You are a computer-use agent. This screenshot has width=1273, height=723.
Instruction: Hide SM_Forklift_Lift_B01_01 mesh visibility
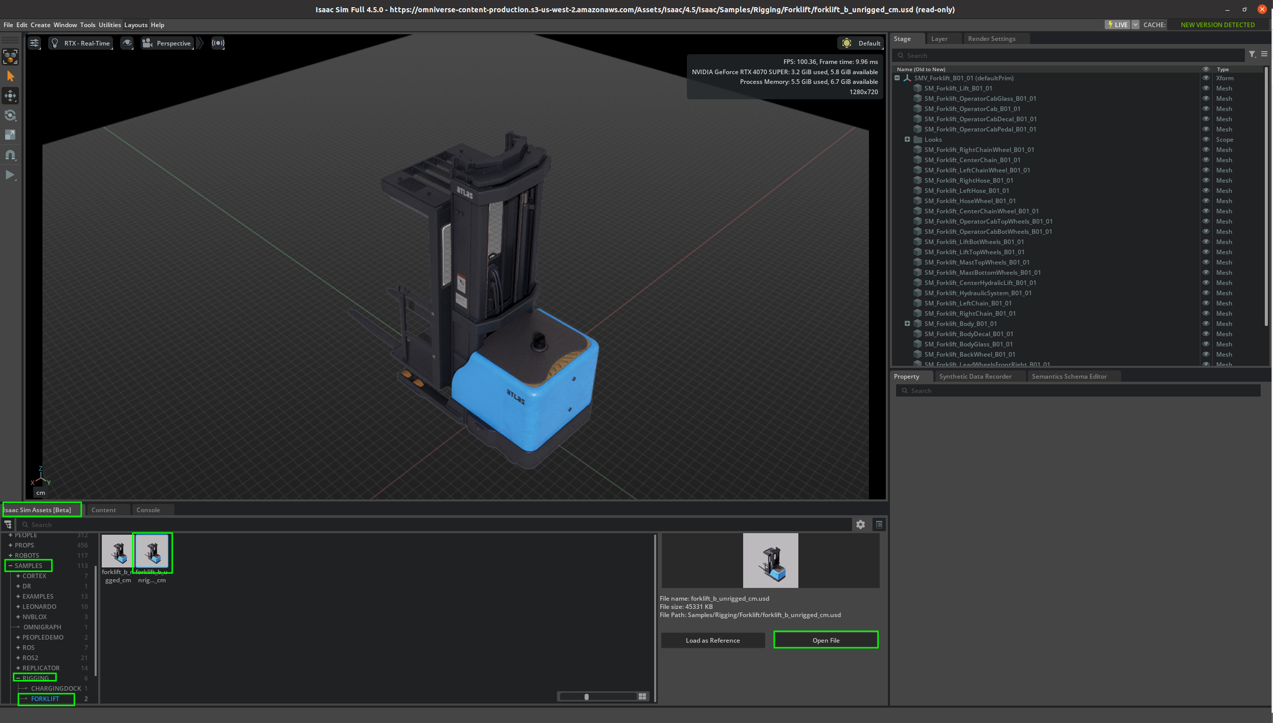point(1206,89)
